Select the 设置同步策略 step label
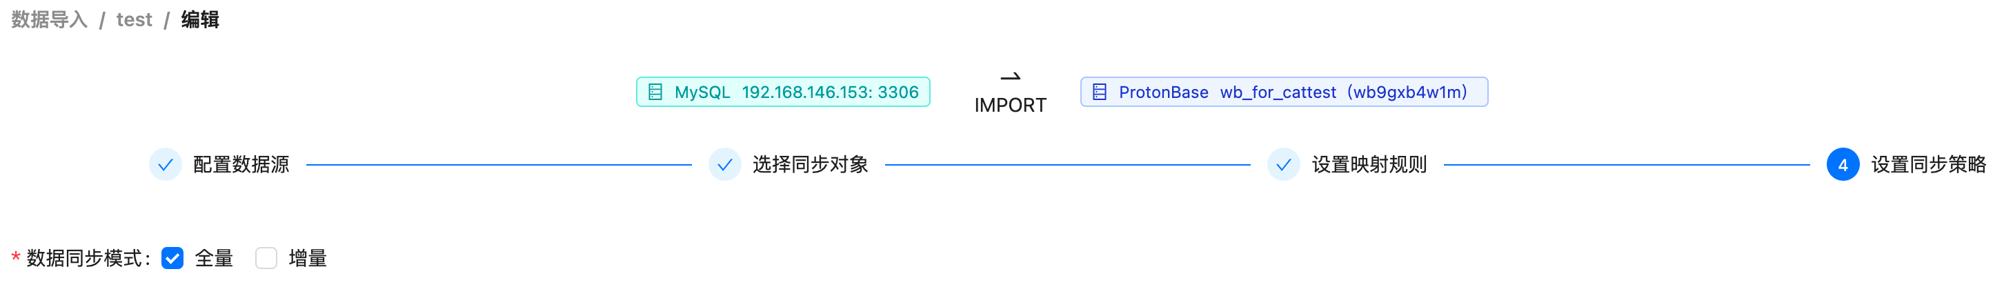2013x287 pixels. [1929, 165]
